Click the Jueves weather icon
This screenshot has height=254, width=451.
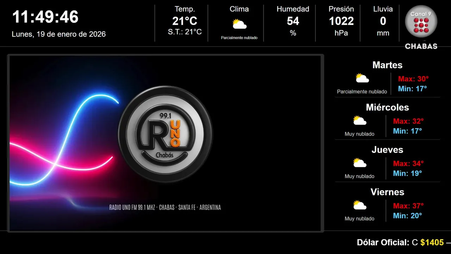point(360,163)
